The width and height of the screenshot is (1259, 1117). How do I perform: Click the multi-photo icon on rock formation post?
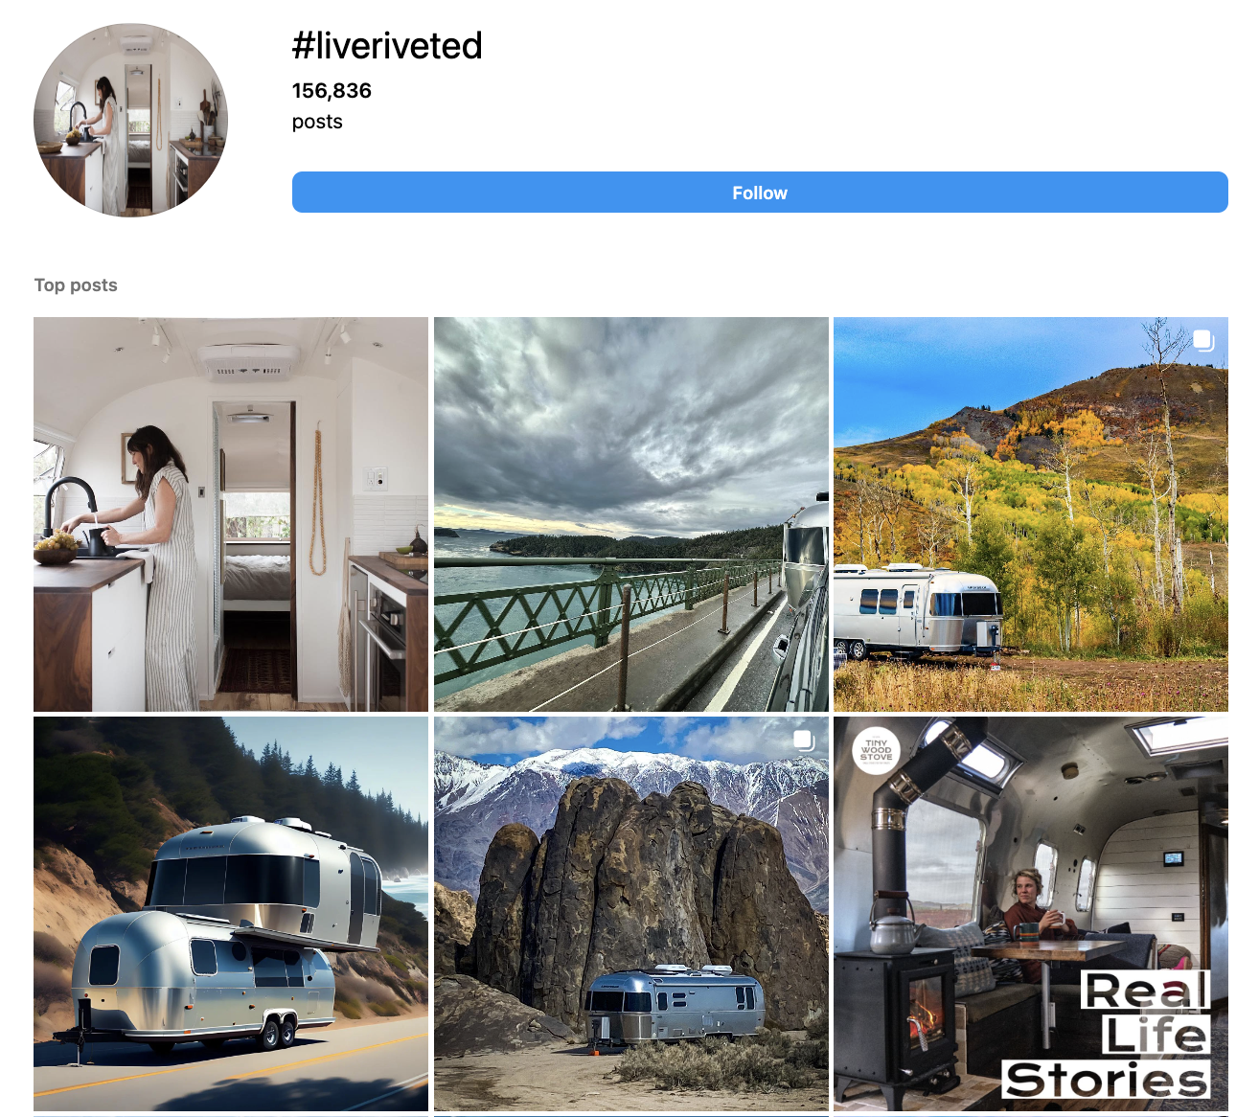click(804, 740)
